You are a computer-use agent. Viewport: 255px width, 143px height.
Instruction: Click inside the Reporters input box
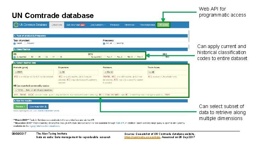78,72
